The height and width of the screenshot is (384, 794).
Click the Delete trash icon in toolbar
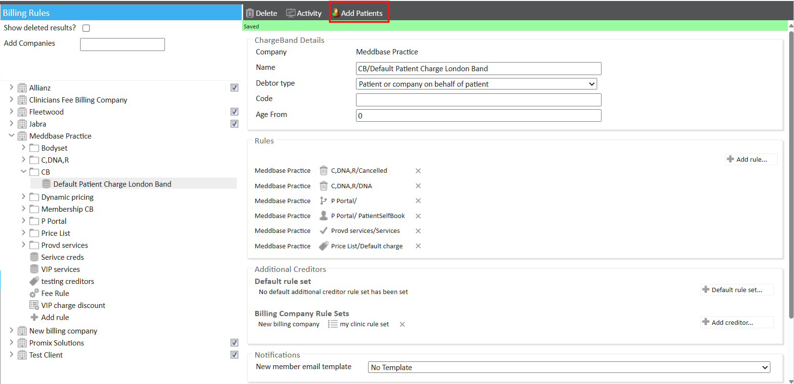click(x=250, y=13)
